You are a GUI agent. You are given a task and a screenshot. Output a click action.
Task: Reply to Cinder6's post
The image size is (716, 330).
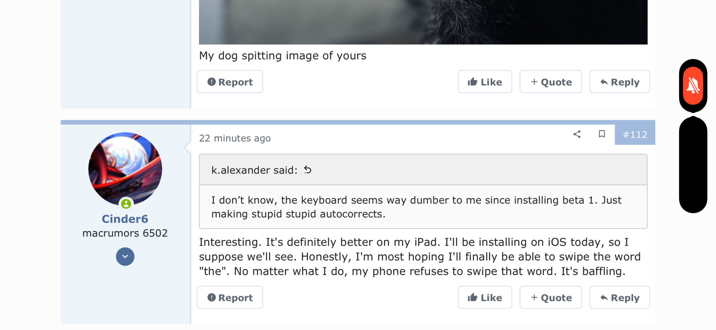tap(619, 297)
